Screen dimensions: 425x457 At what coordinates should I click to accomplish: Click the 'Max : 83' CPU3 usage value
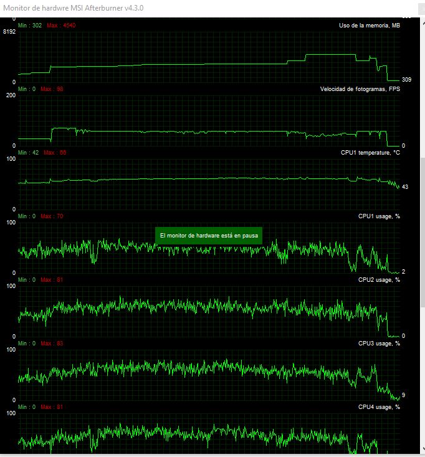(52, 343)
